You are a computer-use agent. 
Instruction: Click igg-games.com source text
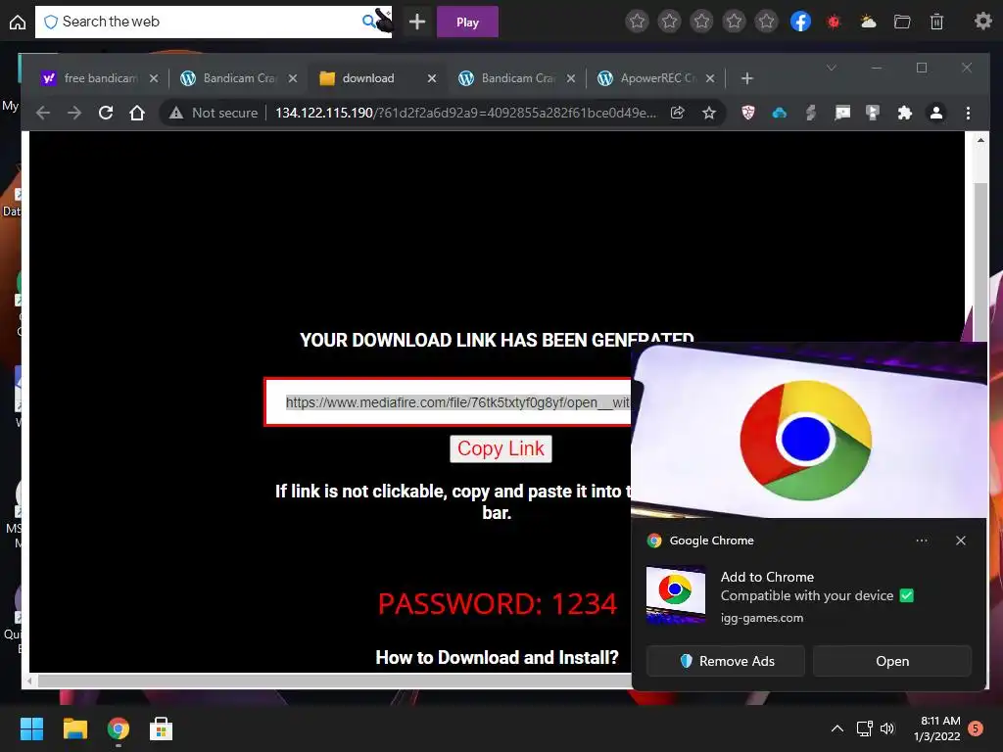762,618
